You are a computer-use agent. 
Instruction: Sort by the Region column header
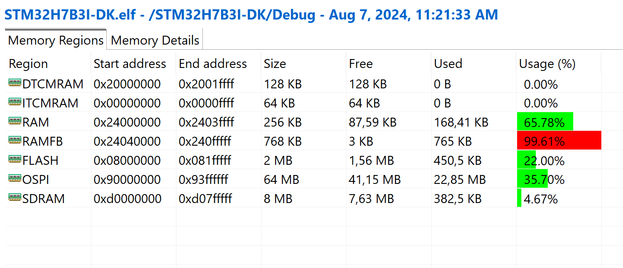click(28, 64)
